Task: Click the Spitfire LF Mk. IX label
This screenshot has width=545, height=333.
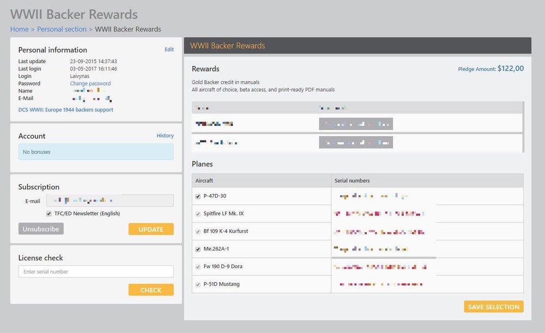Action: pyautogui.click(x=224, y=214)
